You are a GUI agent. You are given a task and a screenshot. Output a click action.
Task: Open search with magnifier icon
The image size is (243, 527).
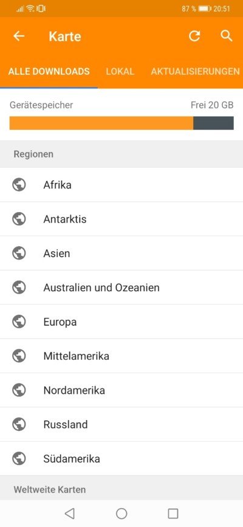[x=227, y=36]
